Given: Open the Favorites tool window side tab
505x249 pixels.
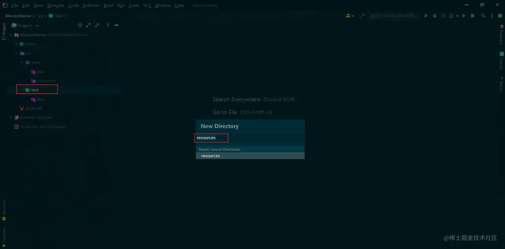Looking at the screenshot, I should click(4, 237).
